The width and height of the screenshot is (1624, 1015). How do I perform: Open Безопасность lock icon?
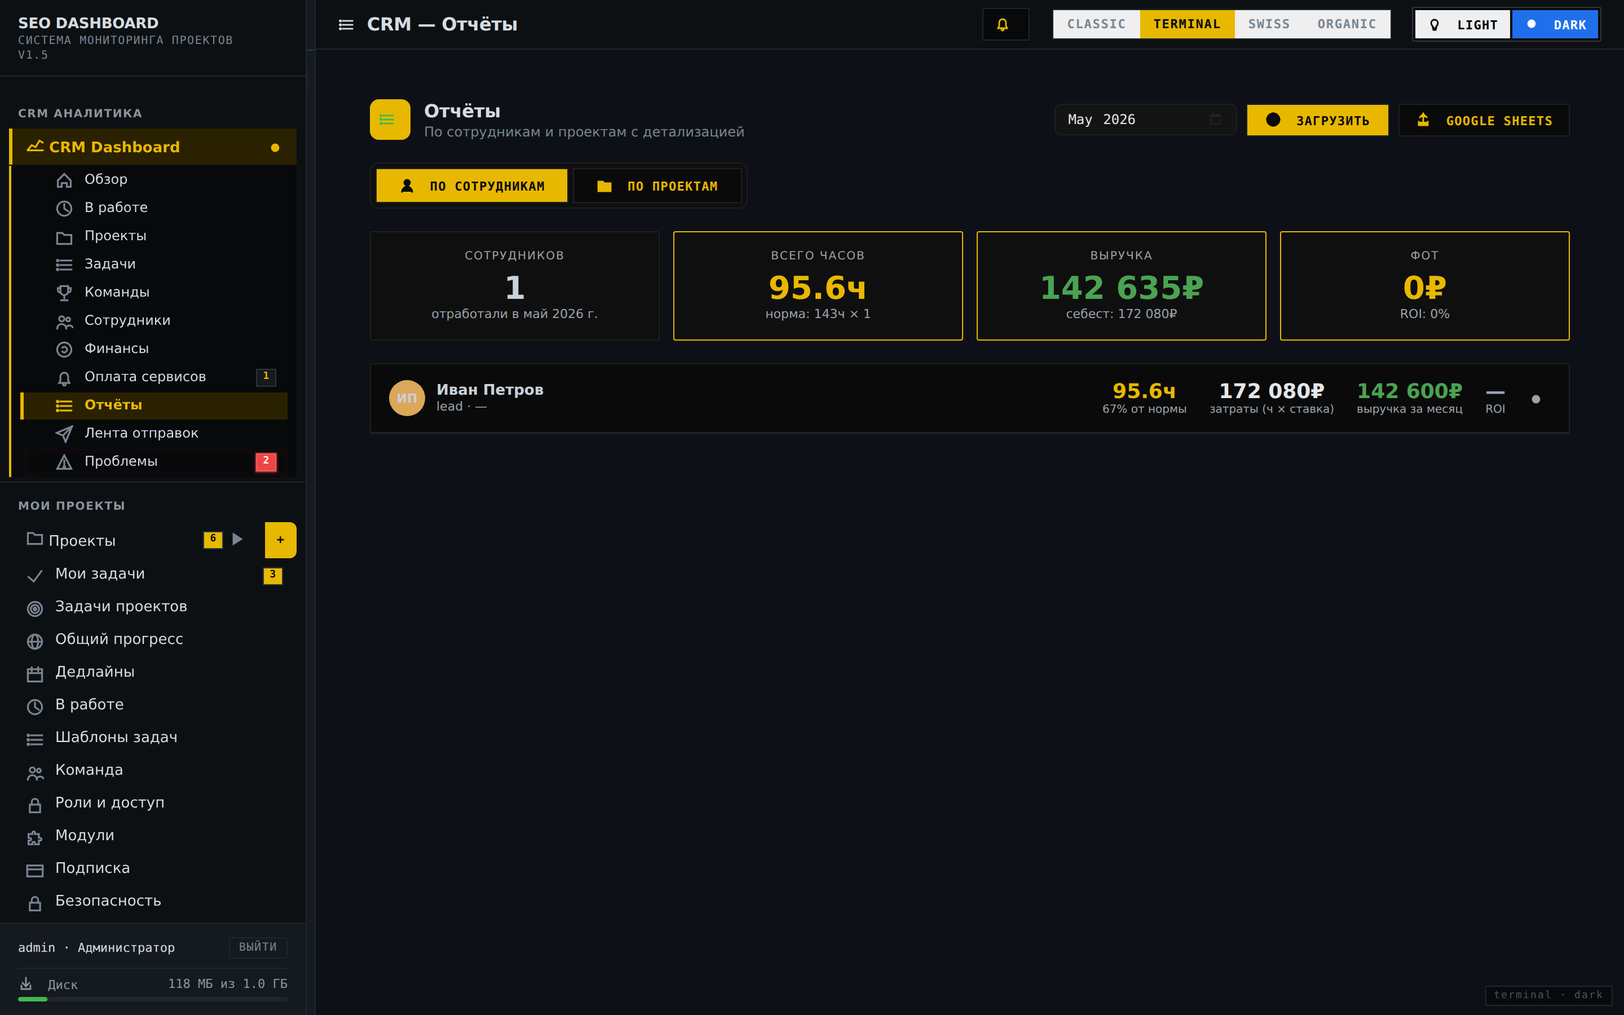click(x=35, y=903)
